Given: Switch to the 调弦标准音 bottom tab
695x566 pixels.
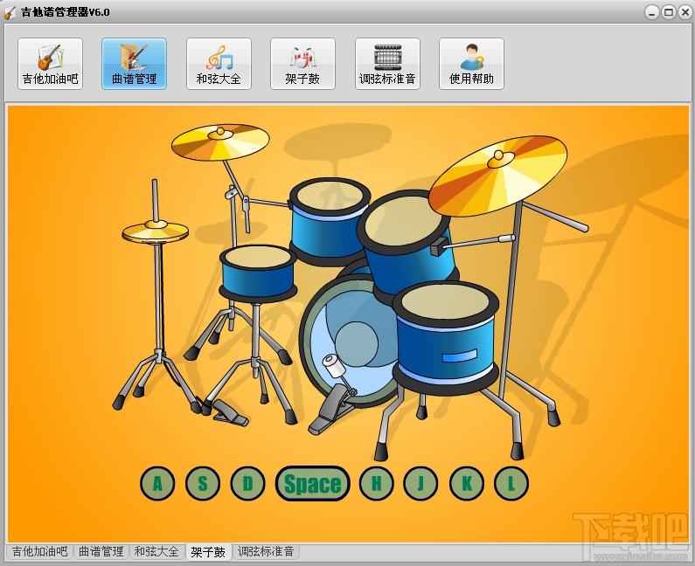Looking at the screenshot, I should 266,551.
